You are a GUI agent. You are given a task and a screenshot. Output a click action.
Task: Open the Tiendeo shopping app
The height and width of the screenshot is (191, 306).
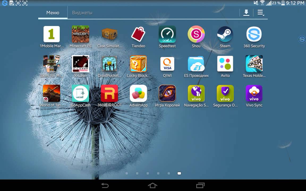point(138,34)
